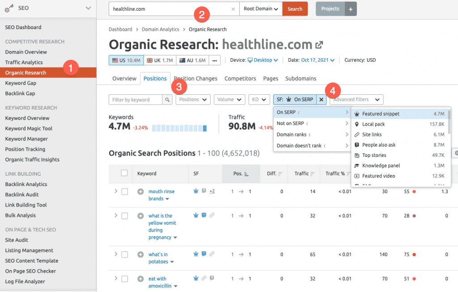Viewport: 458px width, 292px height.
Task: Click the People Also Ask bubble icon for yellow vomit keyword
Action: [x=204, y=215]
